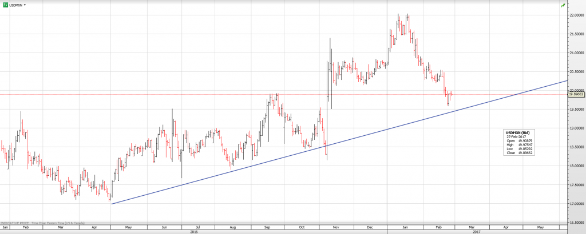Select the Jun label on time axis
Screen dimensions: 586x234
click(164, 227)
